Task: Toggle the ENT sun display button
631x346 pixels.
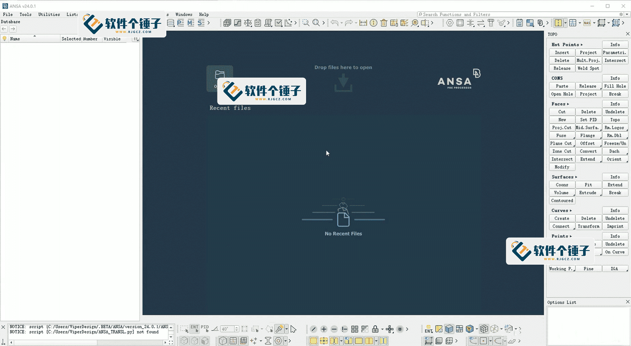Action: (428, 329)
